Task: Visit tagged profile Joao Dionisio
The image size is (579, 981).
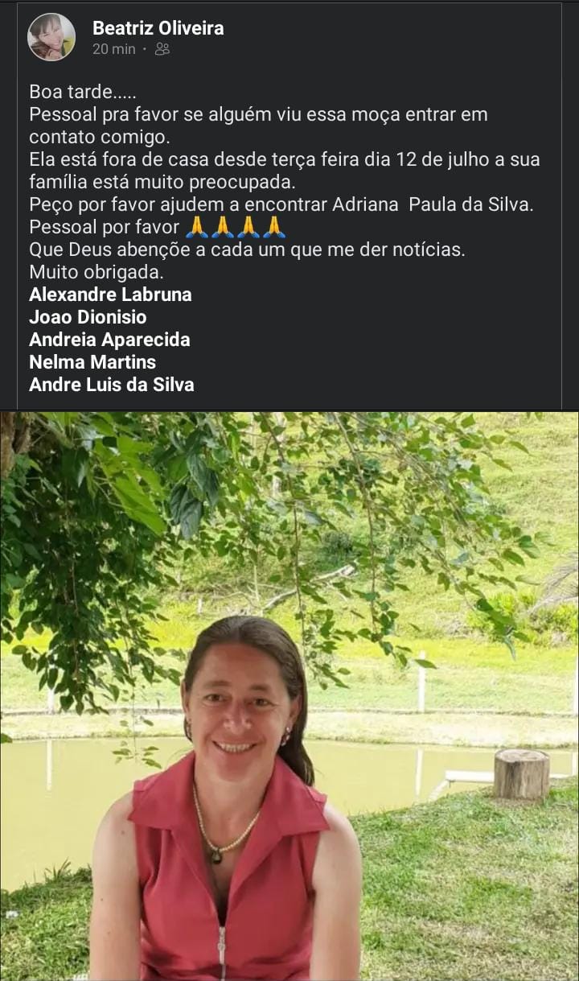Action: pyautogui.click(x=88, y=317)
